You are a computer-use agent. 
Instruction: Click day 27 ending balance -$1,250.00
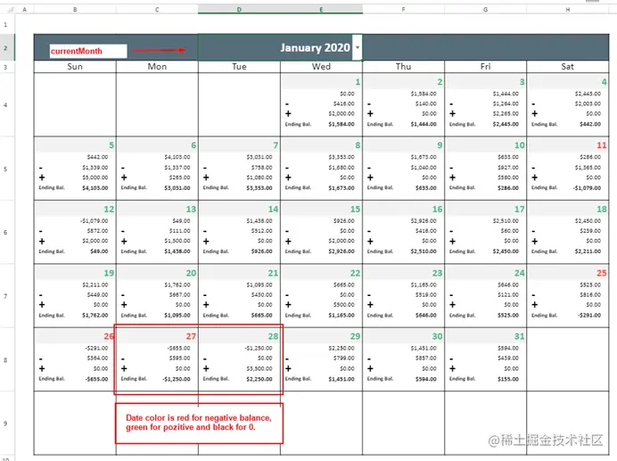coord(177,379)
